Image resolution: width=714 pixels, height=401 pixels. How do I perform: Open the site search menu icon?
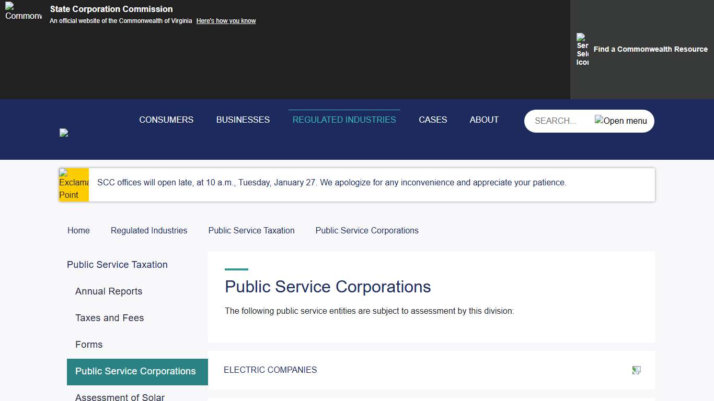tap(620, 121)
